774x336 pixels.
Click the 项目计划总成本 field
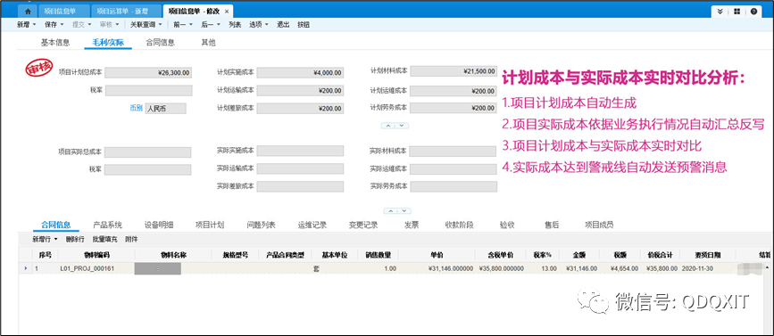click(148, 72)
